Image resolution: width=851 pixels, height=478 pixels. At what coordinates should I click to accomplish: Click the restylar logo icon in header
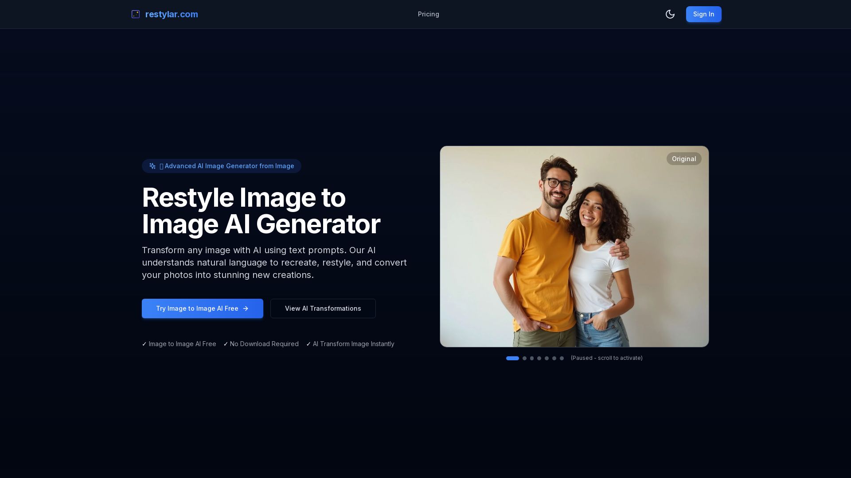pos(136,14)
